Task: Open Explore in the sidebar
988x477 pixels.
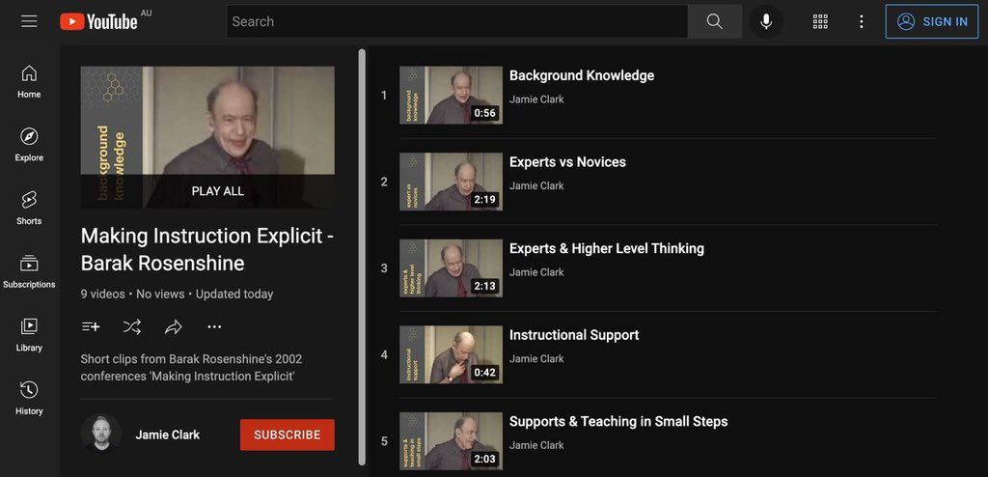Action: pyautogui.click(x=29, y=145)
